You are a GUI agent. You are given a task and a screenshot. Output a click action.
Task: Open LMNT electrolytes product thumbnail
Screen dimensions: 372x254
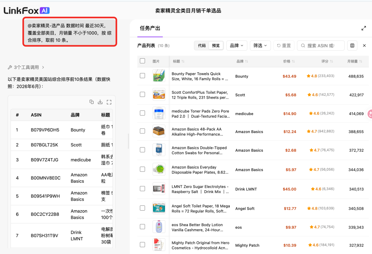(159, 189)
